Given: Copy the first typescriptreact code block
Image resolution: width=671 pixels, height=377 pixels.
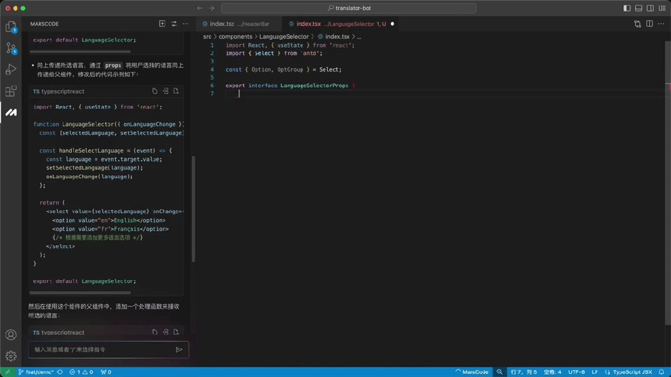Looking at the screenshot, I should (155, 91).
